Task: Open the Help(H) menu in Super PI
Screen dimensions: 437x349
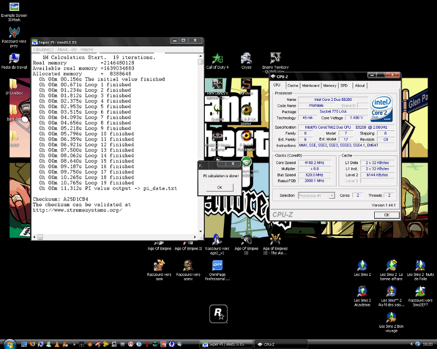Action: [87, 50]
